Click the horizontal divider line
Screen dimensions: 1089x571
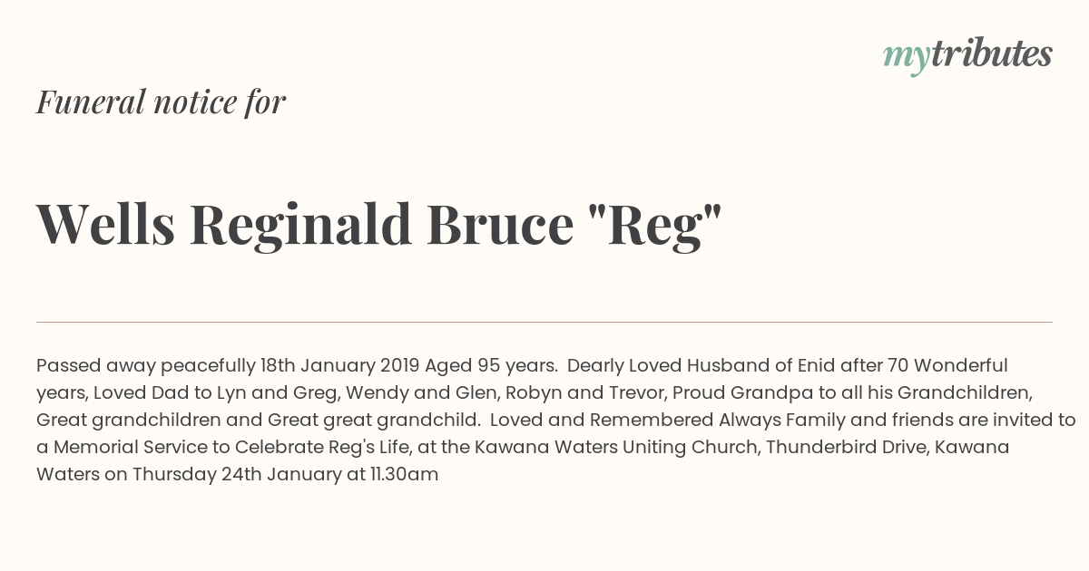point(544,322)
